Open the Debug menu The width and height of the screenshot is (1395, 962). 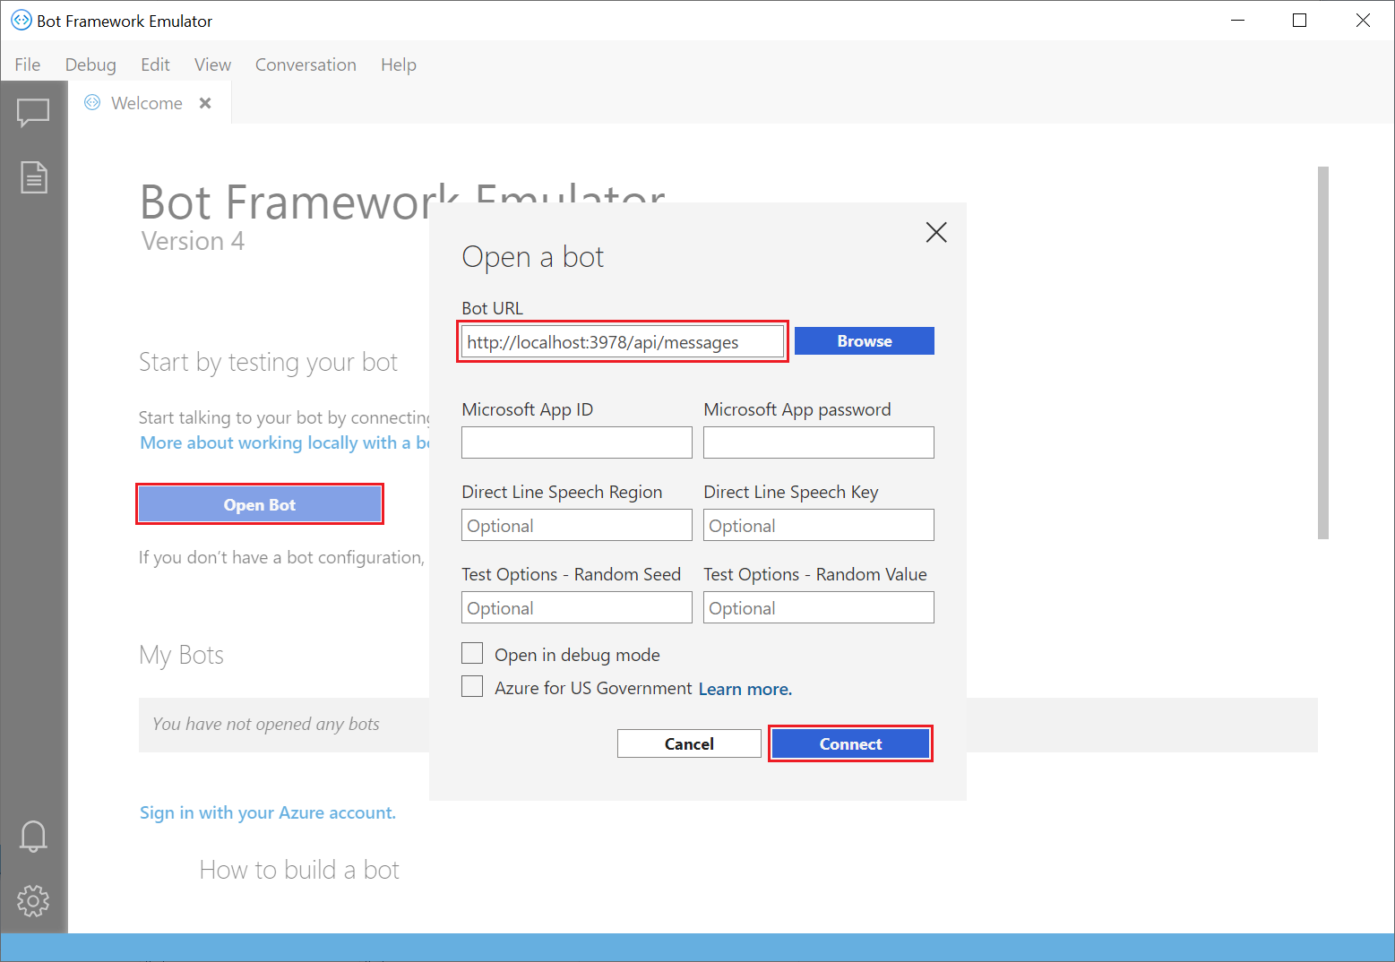tap(90, 64)
